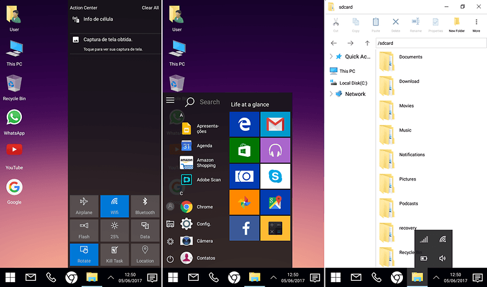Expand the Quick Access tree node
Viewport: 487px width, 287px height.
331,56
